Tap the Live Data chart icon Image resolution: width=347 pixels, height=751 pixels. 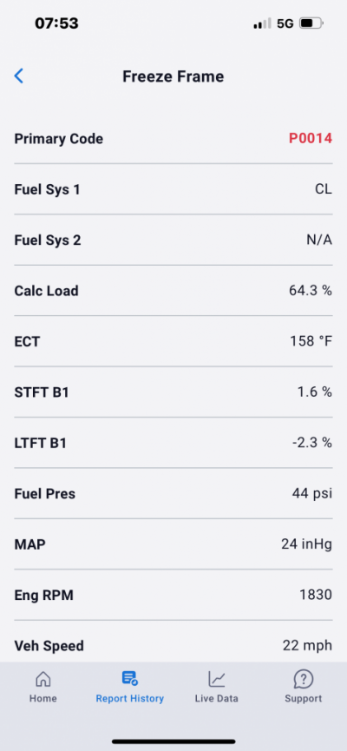pyautogui.click(x=216, y=679)
